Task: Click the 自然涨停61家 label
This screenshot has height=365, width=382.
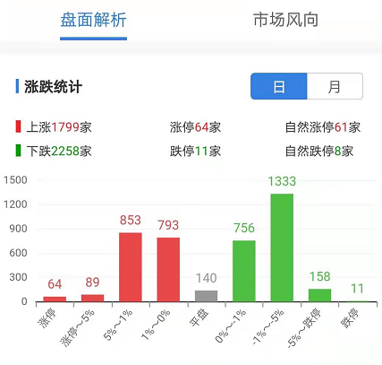Action: (323, 127)
